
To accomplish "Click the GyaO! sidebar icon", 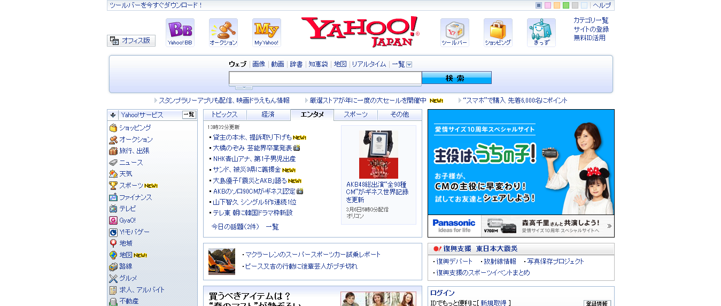I will [113, 220].
